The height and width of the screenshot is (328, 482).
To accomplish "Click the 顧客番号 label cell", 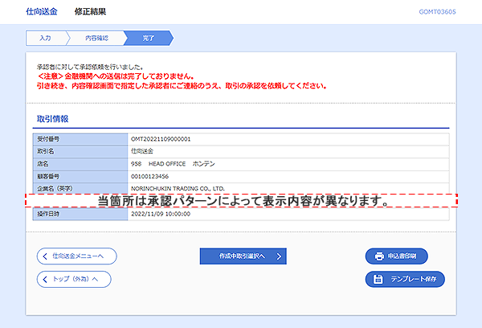I will (x=80, y=176).
